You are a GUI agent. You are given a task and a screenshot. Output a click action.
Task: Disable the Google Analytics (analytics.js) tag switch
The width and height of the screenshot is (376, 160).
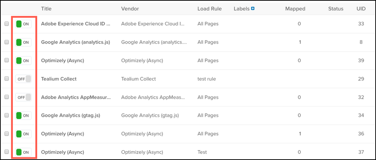coord(23,43)
